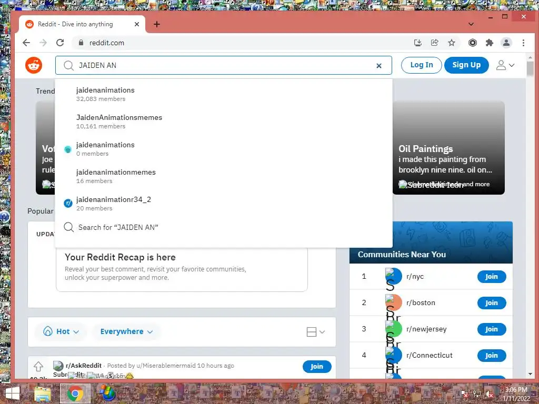The height and width of the screenshot is (404, 539).
Task: Open the r/boston link
Action: (x=421, y=302)
